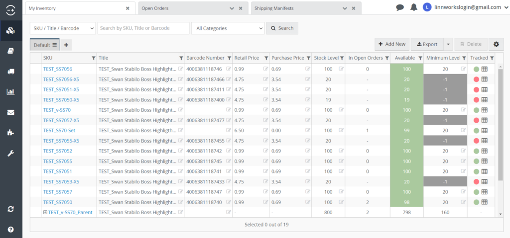
Task: Toggle tracked status dot for TEST_SS7052
Action: (477, 151)
